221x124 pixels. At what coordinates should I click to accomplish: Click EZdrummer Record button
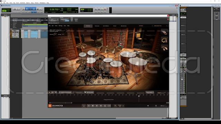[x=101, y=106]
